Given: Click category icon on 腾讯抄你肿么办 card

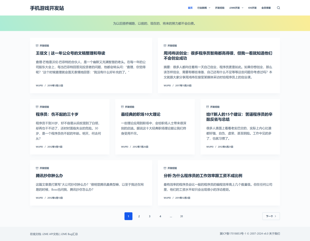Looking at the screenshot, I should tap(37, 168).
